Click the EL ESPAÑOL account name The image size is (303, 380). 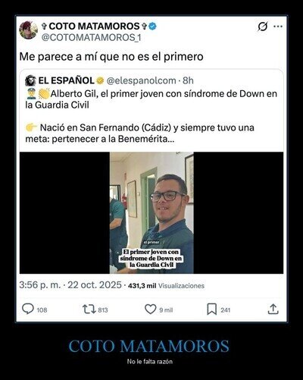tap(66, 80)
